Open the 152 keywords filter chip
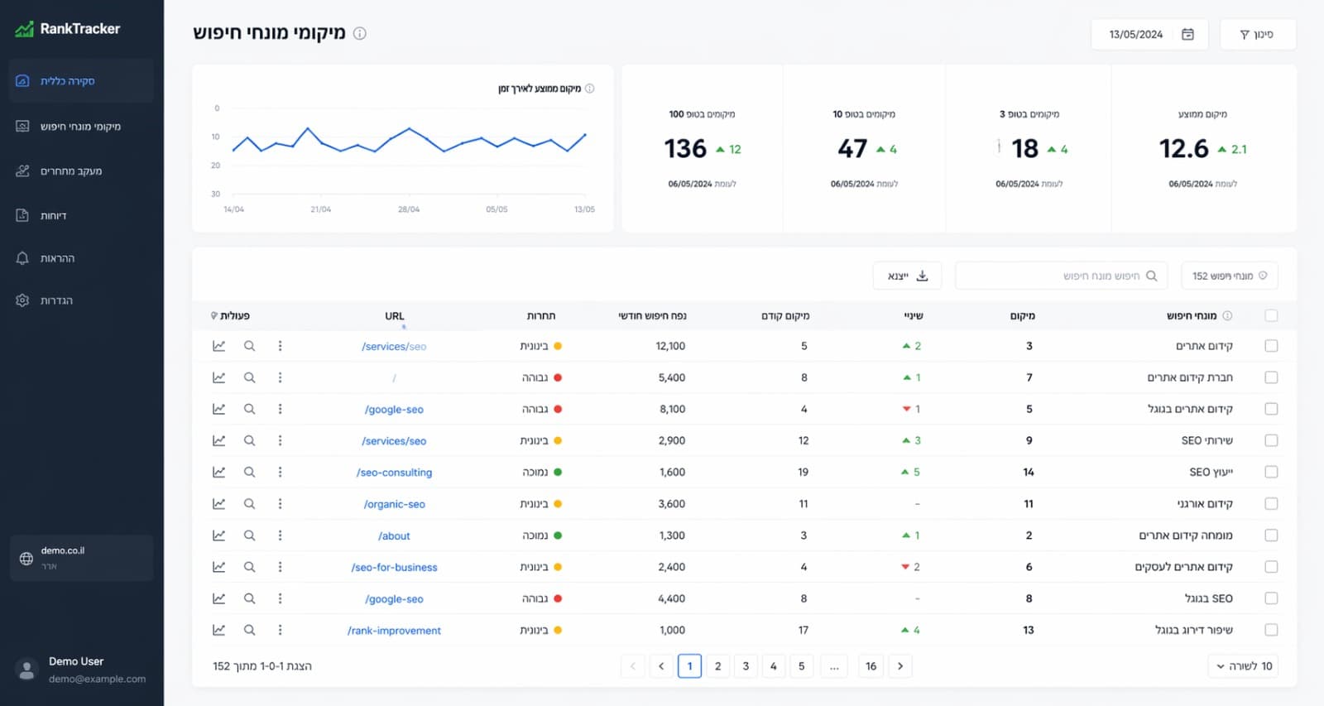Viewport: 1324px width, 706px height. 1229,276
